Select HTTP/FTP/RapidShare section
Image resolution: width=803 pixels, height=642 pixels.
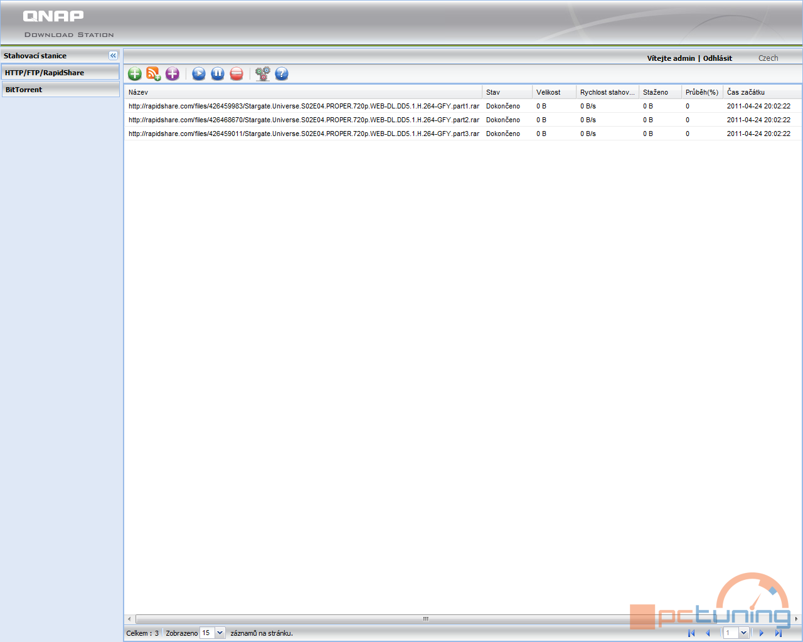[x=60, y=73]
